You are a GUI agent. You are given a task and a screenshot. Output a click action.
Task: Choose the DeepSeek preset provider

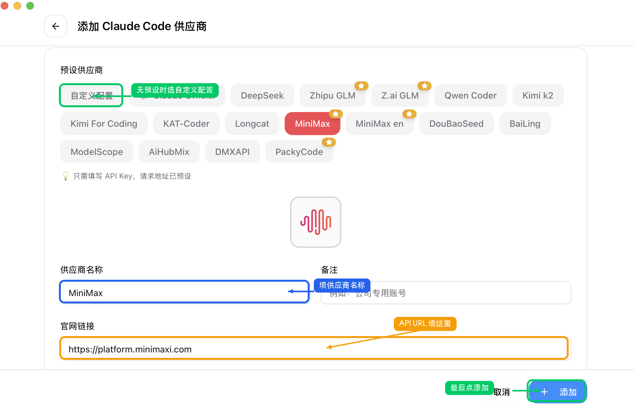[262, 95]
